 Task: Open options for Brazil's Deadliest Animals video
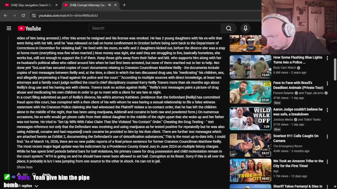pos(327,83)
